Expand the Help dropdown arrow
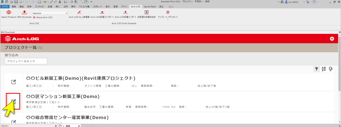 (x=318, y=2)
